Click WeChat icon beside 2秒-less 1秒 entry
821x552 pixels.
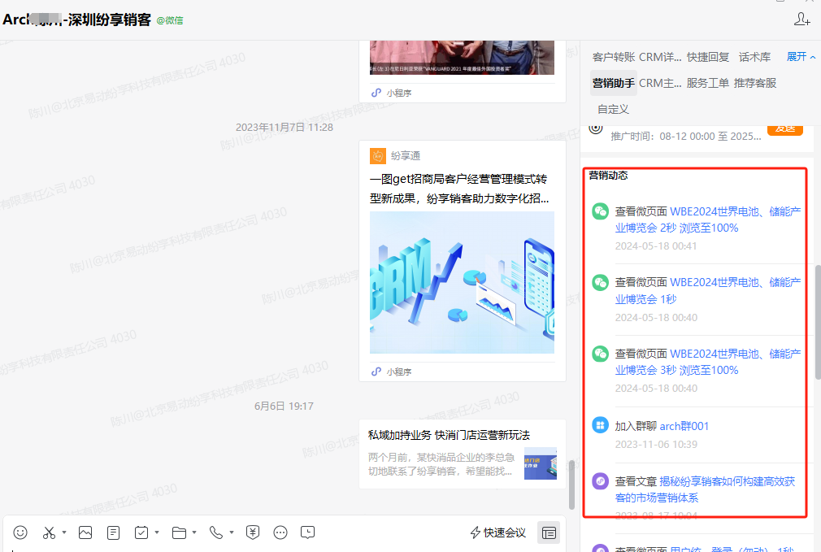(600, 282)
